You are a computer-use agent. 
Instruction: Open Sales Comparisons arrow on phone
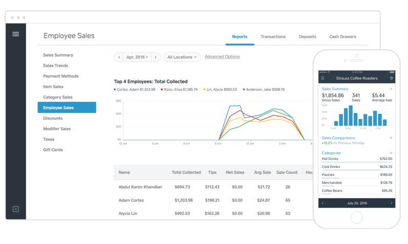[x=390, y=138]
